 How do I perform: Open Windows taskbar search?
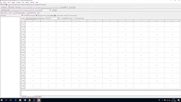pos(6,100)
